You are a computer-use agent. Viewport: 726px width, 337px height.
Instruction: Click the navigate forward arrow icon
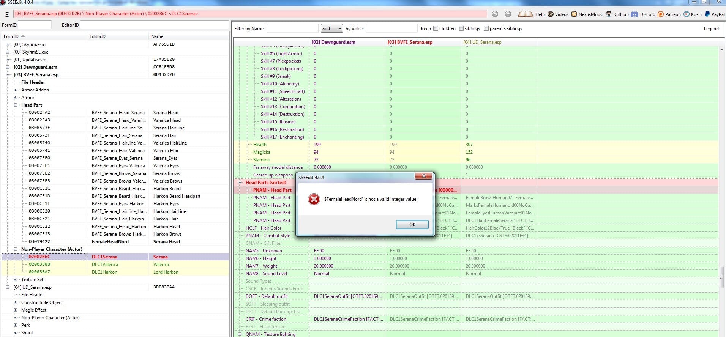click(x=508, y=14)
